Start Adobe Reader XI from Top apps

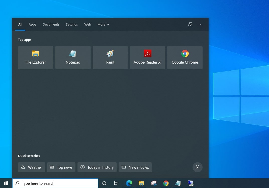(x=147, y=57)
